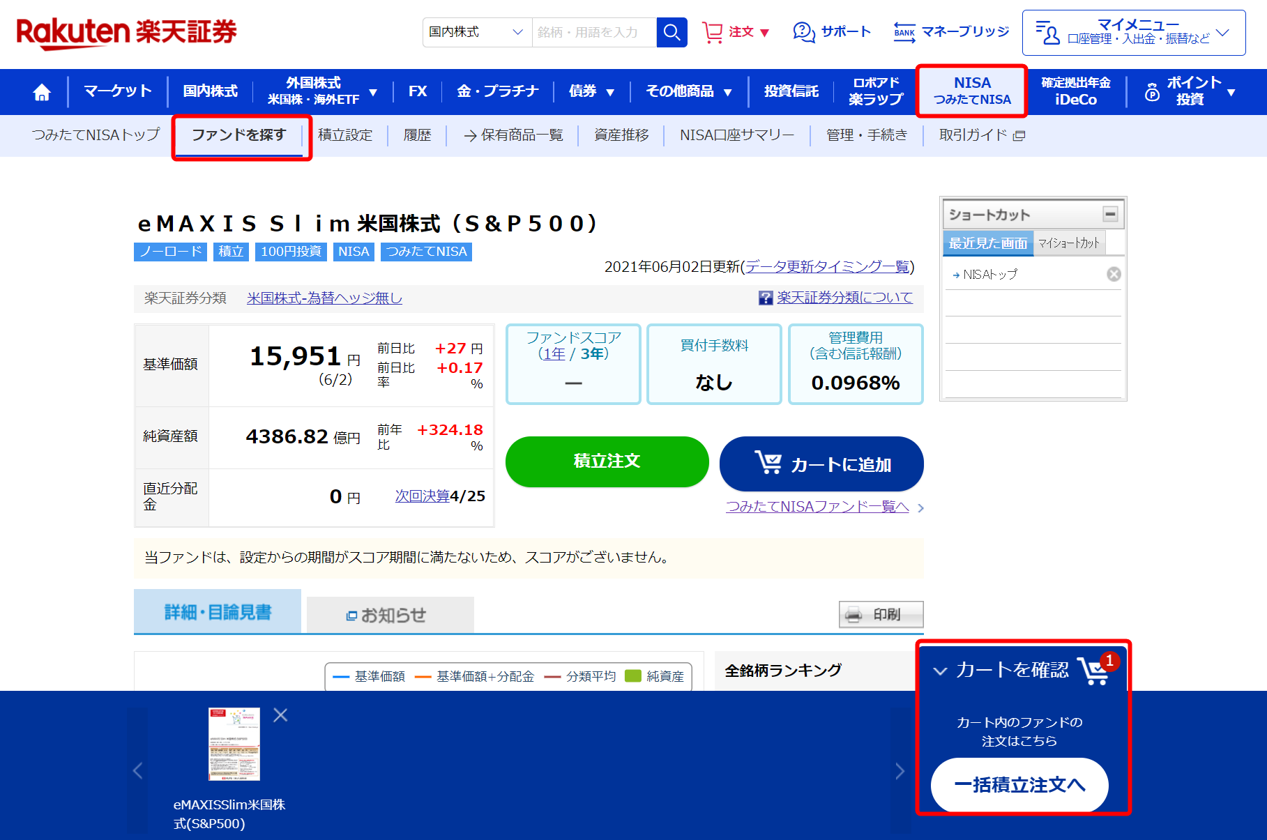This screenshot has height=840, width=1267.
Task: Go to the home icon in navigation bar
Action: pos(42,92)
